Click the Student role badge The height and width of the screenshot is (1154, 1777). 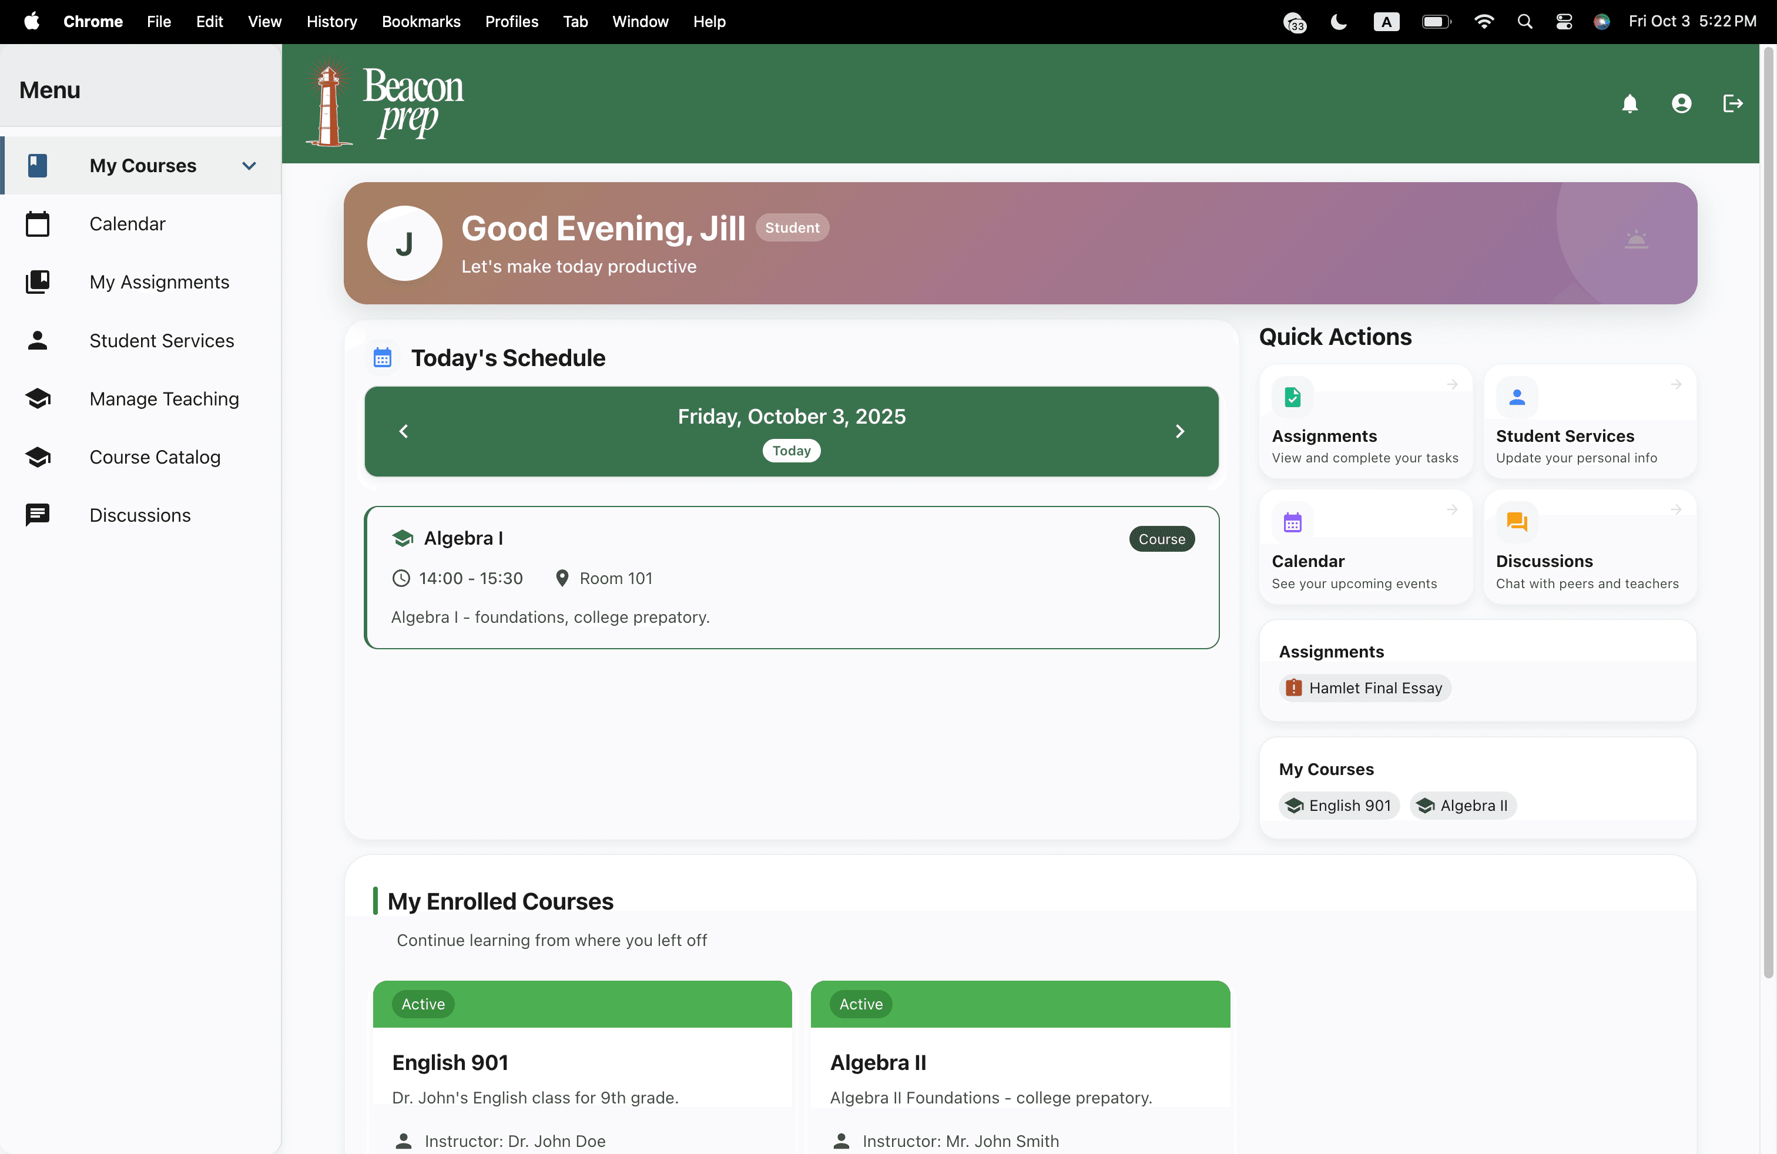(792, 227)
